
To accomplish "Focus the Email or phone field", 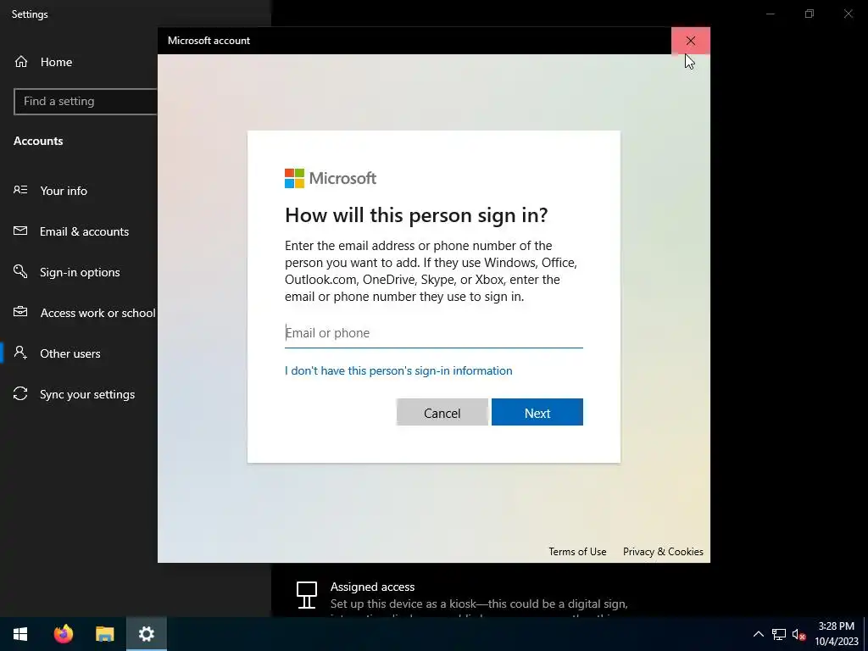I will click(x=433, y=332).
